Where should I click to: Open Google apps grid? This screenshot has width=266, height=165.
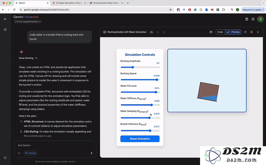pos(253,19)
